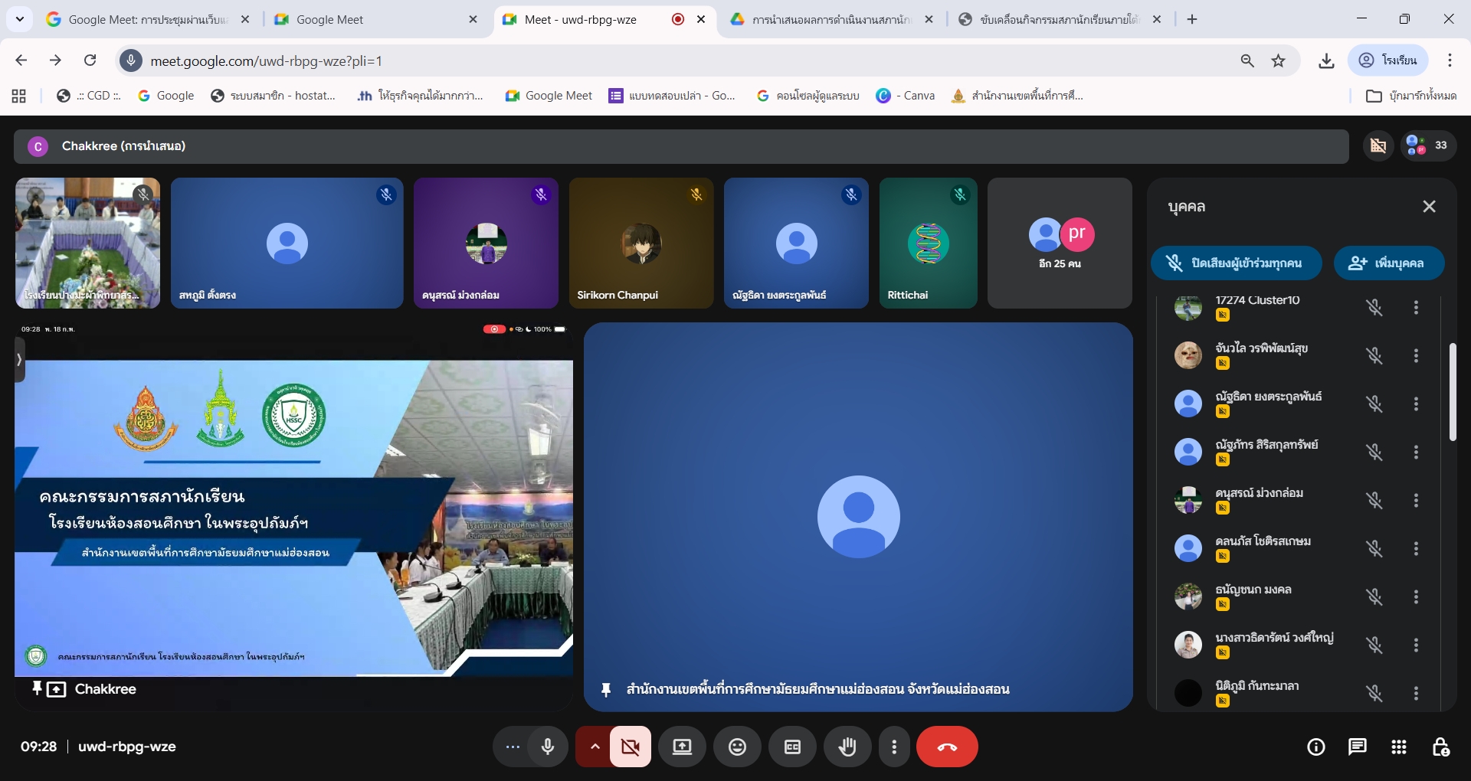This screenshot has height=781, width=1471.
Task: Open the activities grid icon
Action: tap(1398, 747)
